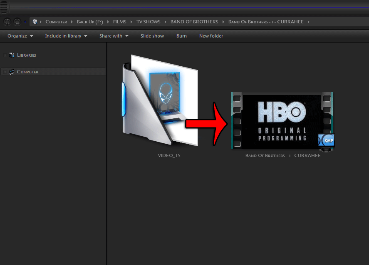
Task: Click the Computer icon in sidebar
Action: 12,72
